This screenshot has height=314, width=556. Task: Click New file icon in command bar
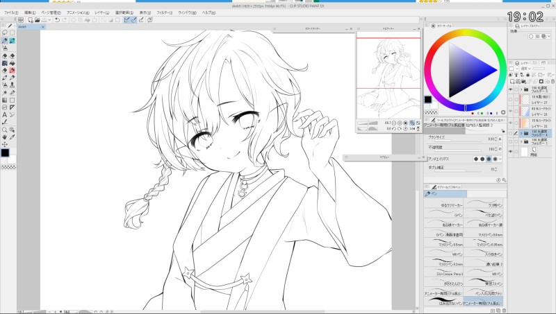31,20
